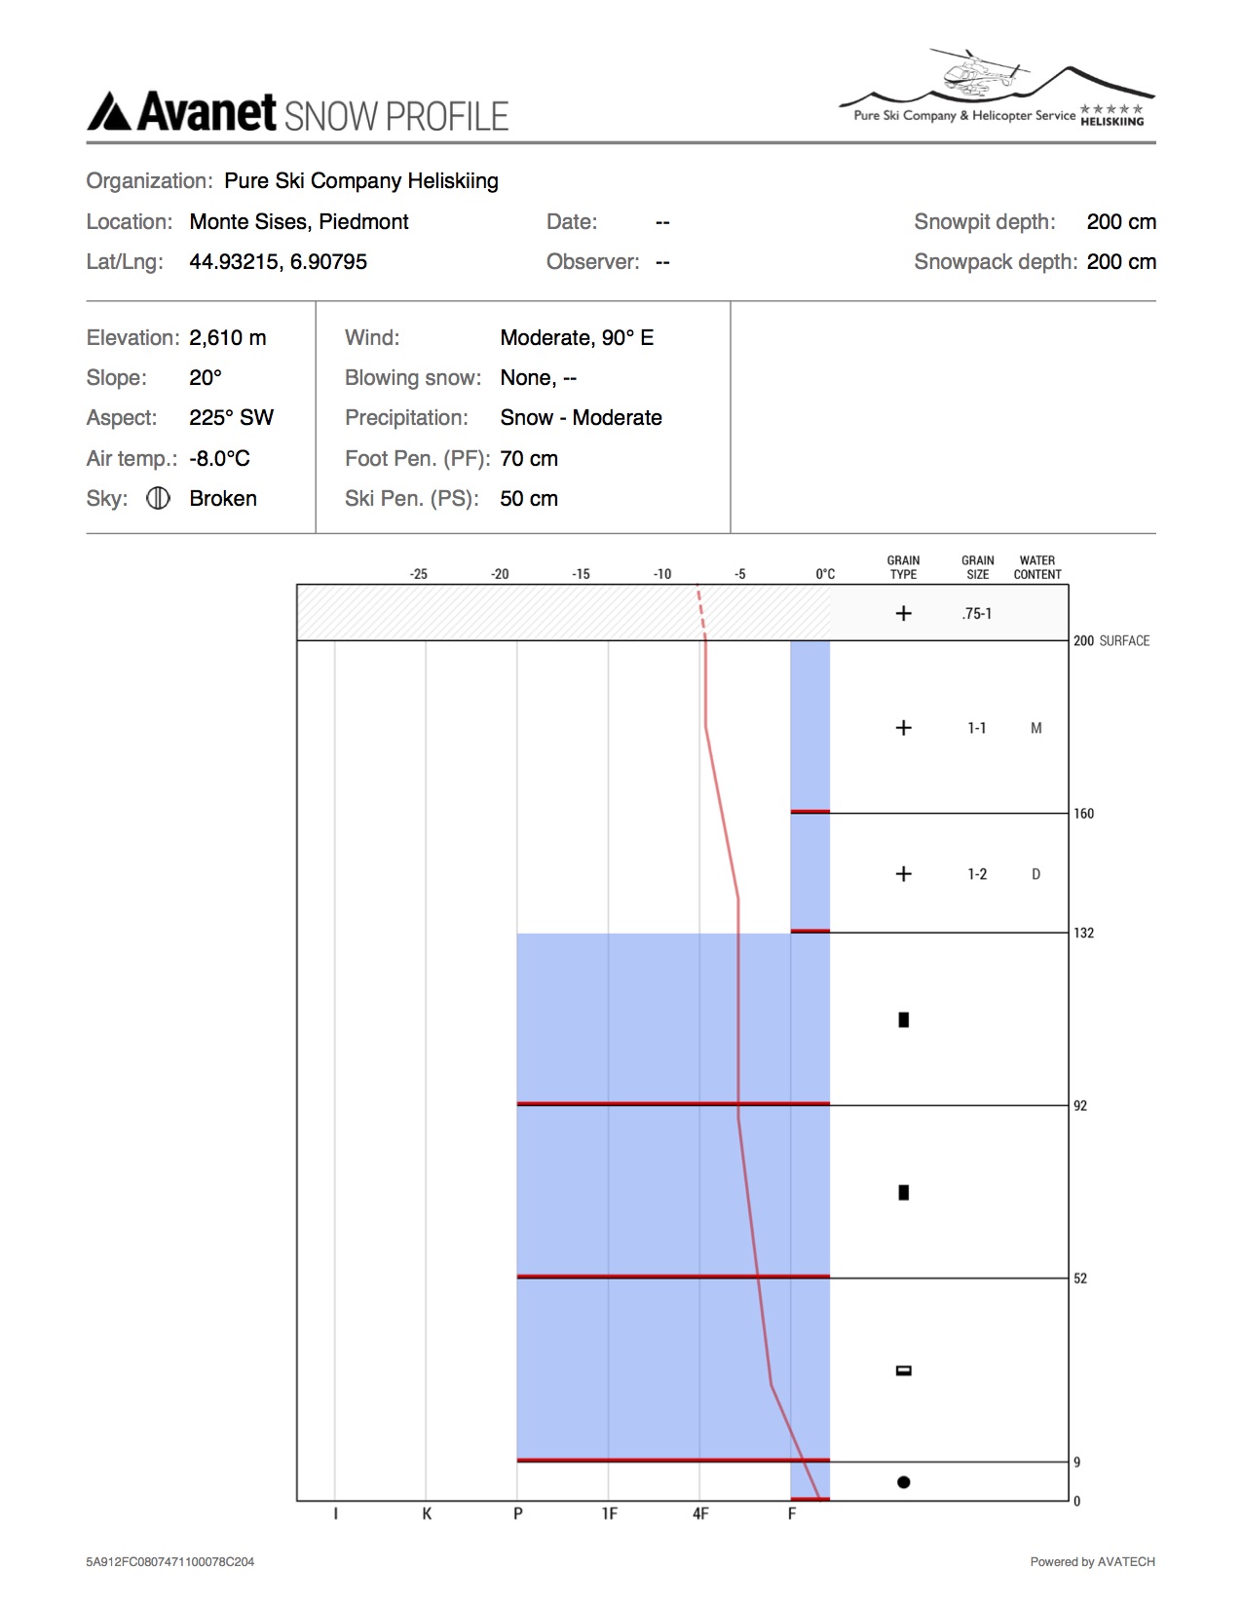Click the 4F hardness axis label

click(699, 1513)
